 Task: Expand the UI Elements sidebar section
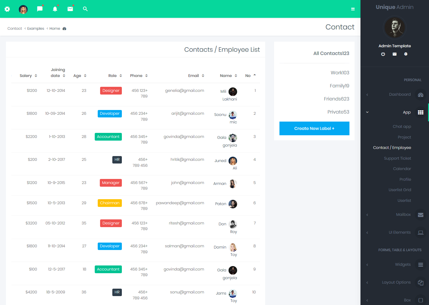coord(367,232)
